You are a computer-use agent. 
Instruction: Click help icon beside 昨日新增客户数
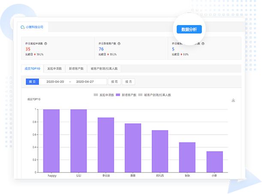pos(119,44)
